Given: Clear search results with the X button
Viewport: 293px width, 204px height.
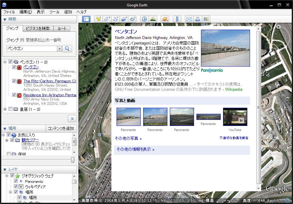Looking at the screenshot, I should tap(72, 119).
